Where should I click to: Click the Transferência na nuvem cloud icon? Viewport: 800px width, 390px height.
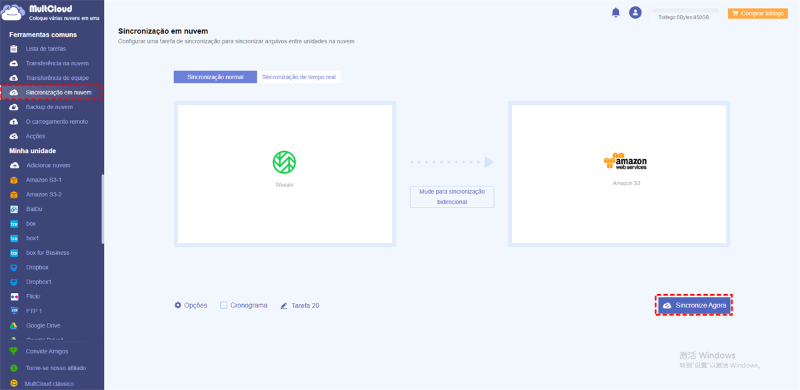click(14, 63)
